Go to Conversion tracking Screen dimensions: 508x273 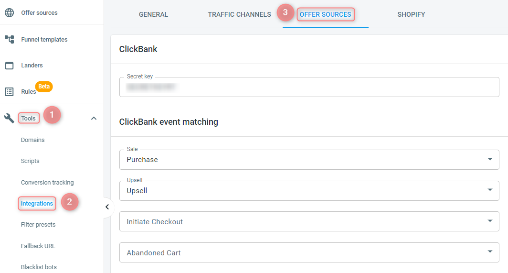[47, 183]
